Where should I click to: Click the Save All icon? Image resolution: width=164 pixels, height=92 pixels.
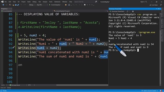coord(18,5)
